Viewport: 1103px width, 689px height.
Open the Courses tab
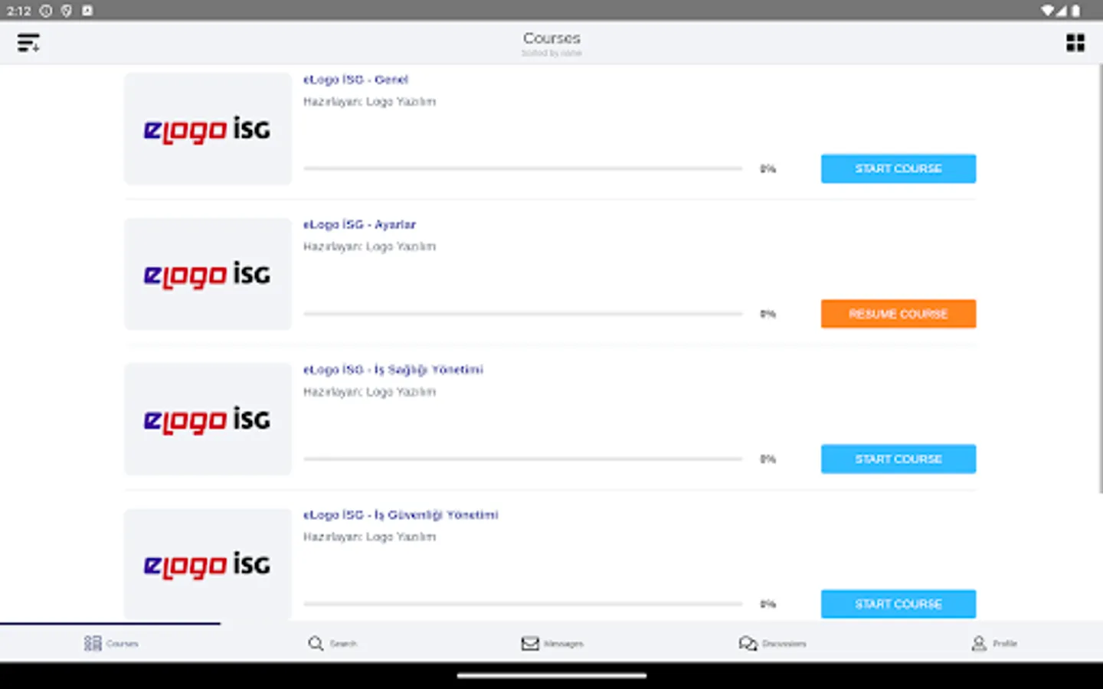click(110, 643)
